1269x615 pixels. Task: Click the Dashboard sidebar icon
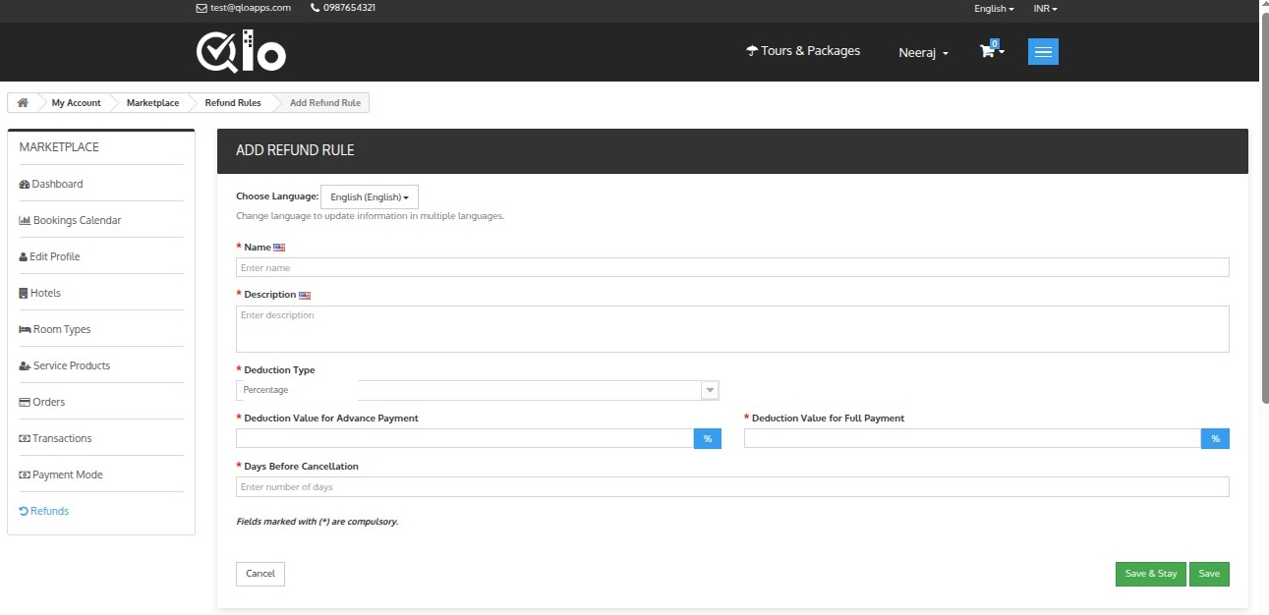[x=25, y=184]
